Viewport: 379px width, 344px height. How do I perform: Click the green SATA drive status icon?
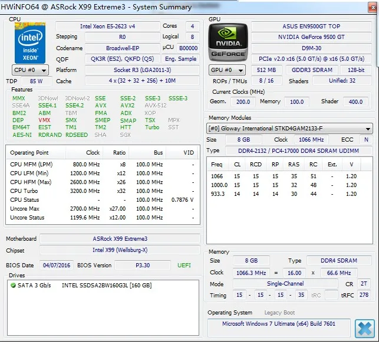13,286
